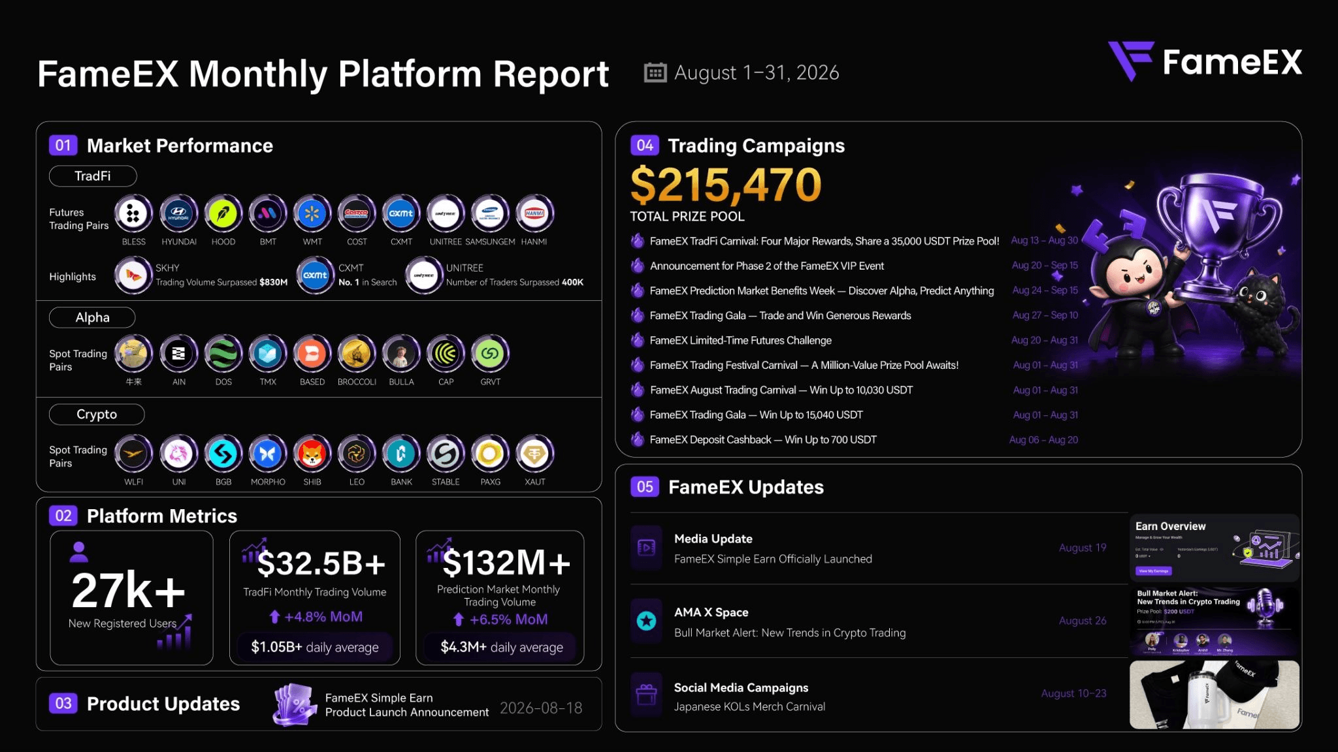
Task: Click the FameEX logo in the header
Action: point(1205,62)
